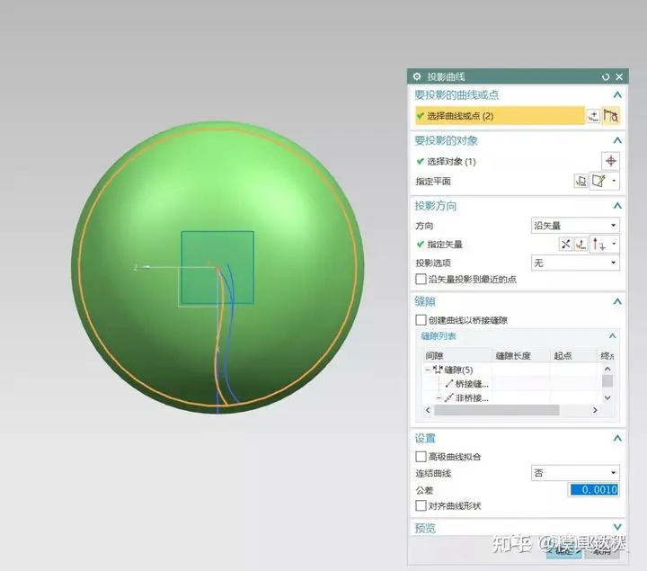
Task: Collapse the 缝隙列表 subsection
Action: click(x=612, y=336)
